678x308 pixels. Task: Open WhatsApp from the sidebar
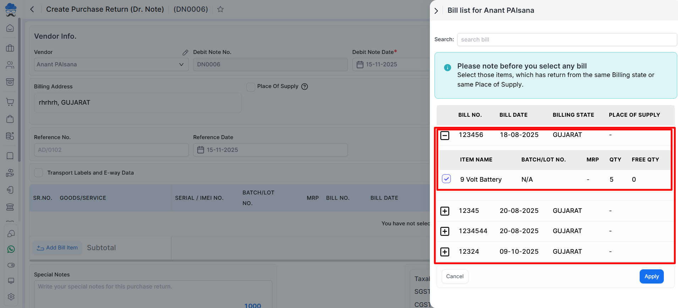click(x=11, y=249)
